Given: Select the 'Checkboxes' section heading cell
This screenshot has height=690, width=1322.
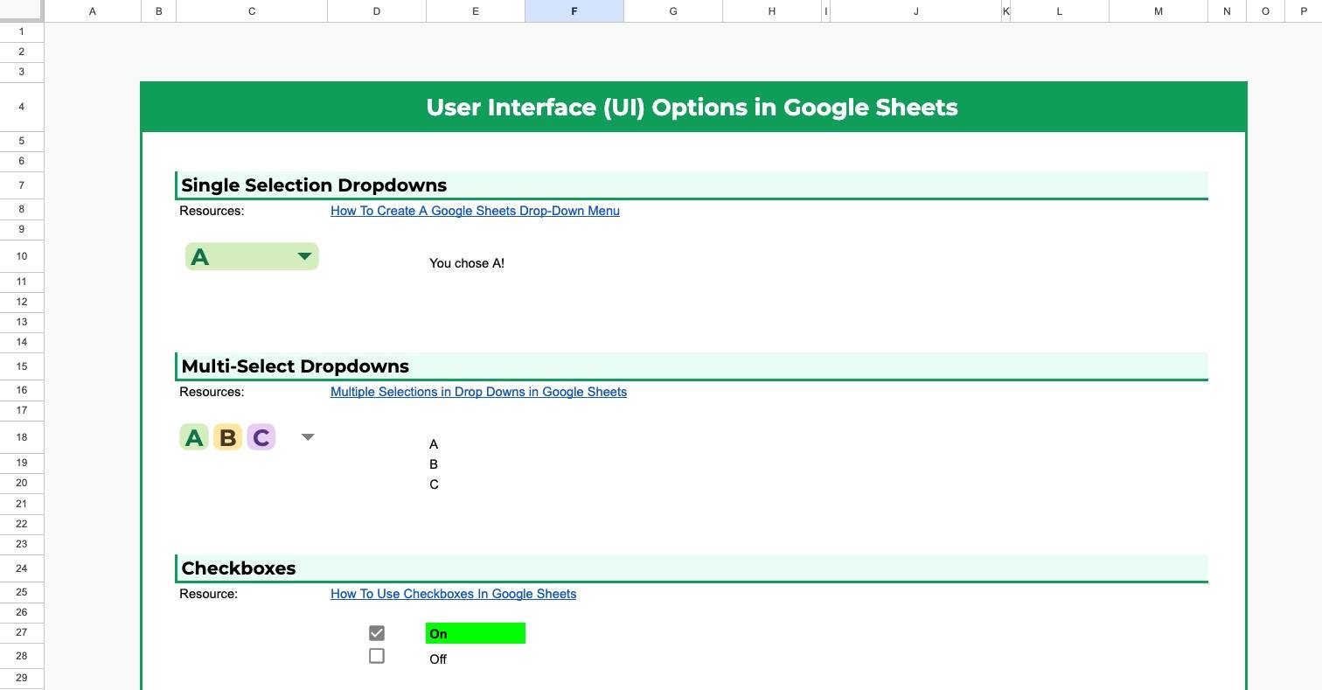Looking at the screenshot, I should pos(239,568).
